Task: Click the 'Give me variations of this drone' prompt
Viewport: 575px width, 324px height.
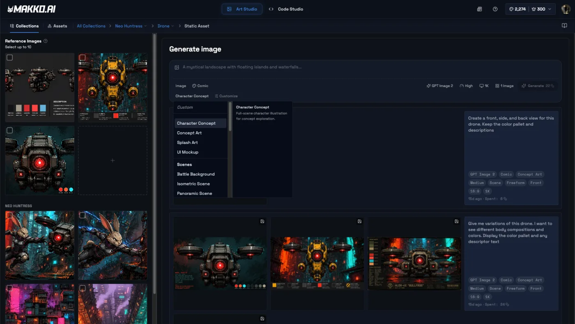Action: click(510, 233)
